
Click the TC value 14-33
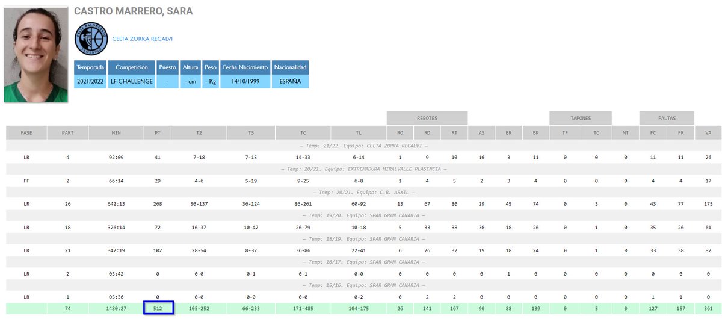tap(303, 157)
